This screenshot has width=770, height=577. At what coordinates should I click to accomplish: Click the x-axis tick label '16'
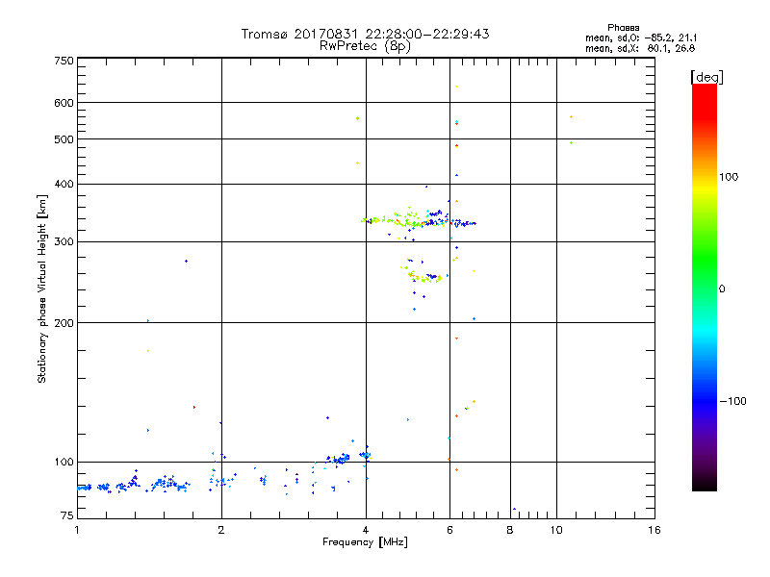[x=654, y=530]
